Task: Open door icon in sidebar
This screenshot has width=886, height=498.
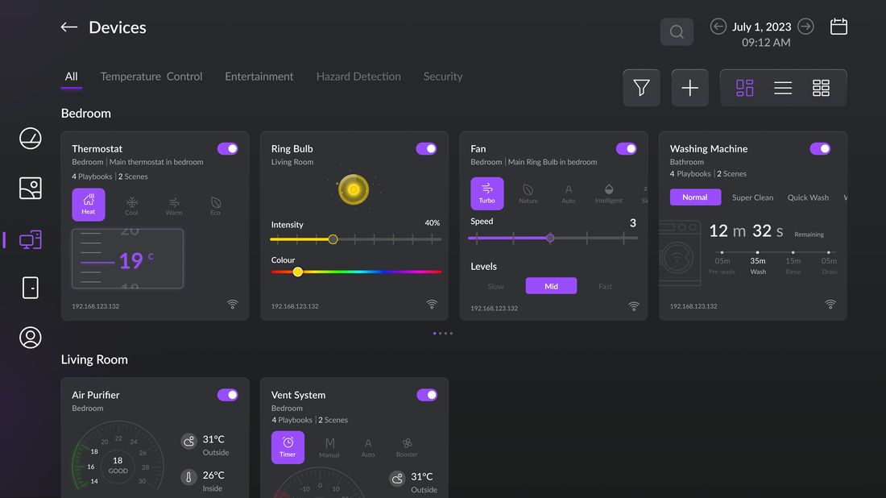Action: (x=31, y=288)
